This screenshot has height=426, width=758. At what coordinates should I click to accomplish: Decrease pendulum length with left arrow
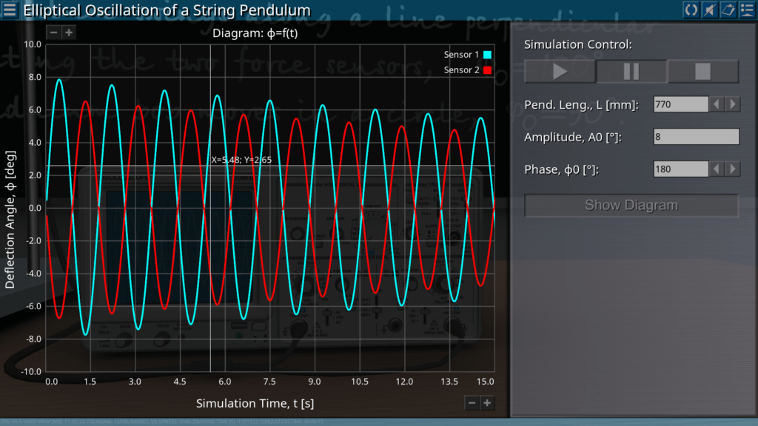coord(717,104)
